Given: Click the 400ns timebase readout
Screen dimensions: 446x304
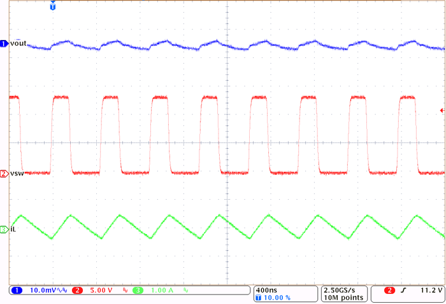Looking at the screenshot, I should 266,289.
